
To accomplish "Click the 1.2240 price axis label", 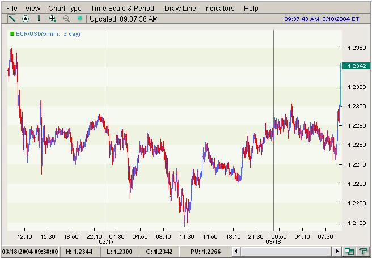I will pos(357,164).
